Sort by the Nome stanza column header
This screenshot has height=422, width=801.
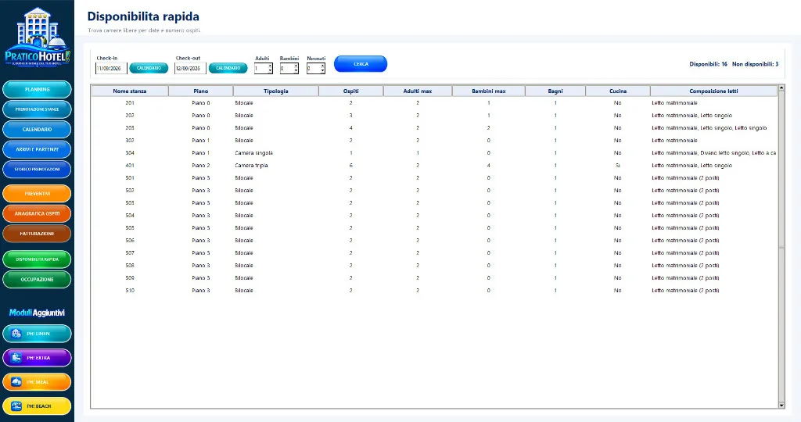130,91
